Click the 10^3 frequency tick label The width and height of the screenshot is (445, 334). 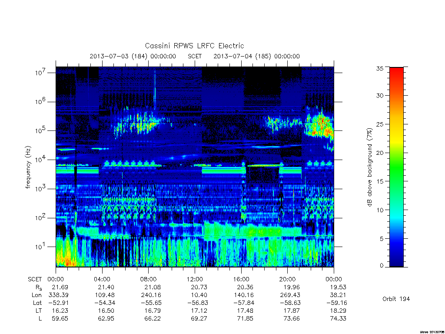point(40,189)
